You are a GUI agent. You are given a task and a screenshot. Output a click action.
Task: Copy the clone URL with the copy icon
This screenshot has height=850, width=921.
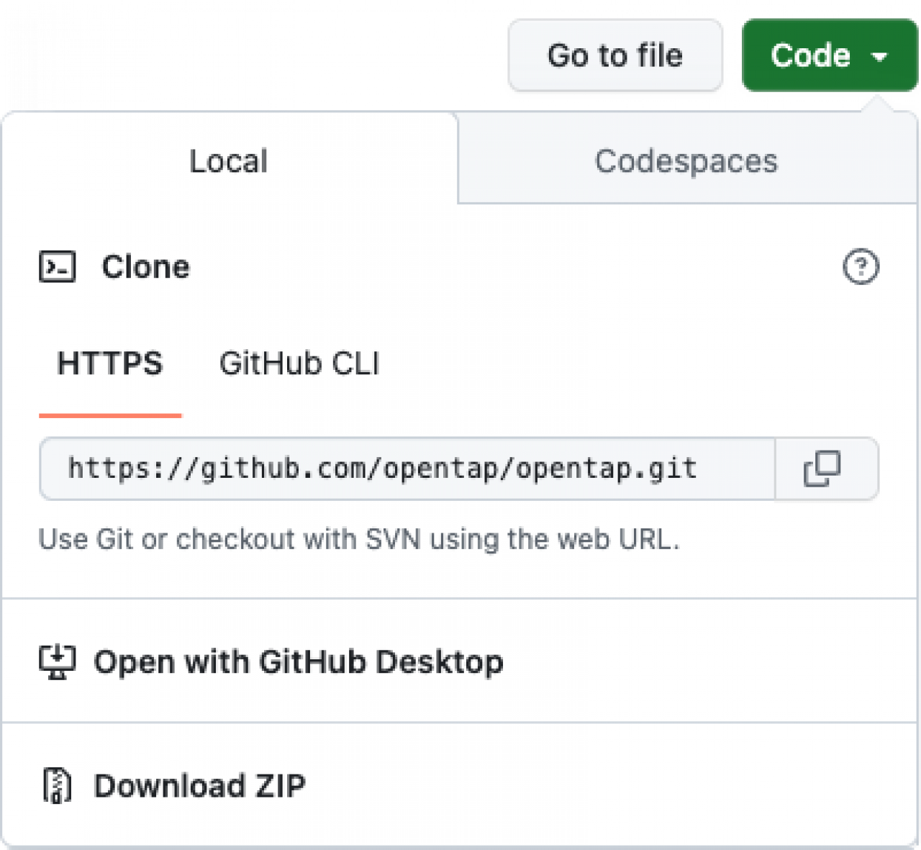point(822,469)
